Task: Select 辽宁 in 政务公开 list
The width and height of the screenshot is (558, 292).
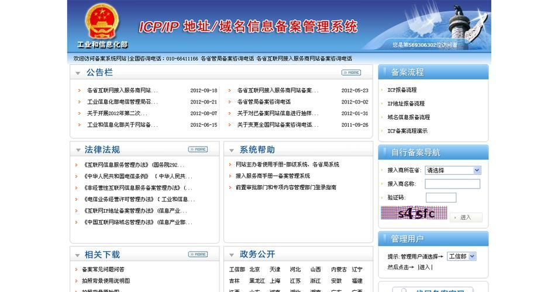Action: click(357, 269)
